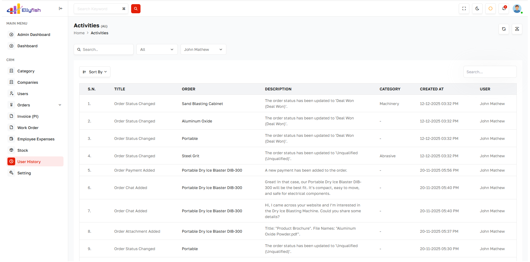Open the Sort By dropdown
Image resolution: width=530 pixels, height=262 pixels.
(95, 72)
